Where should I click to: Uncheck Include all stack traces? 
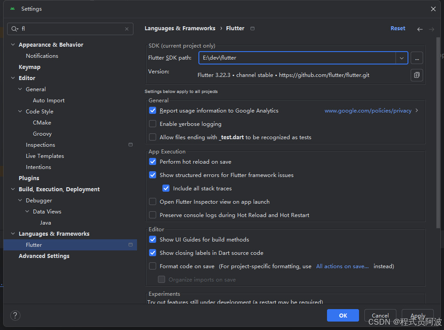click(166, 188)
